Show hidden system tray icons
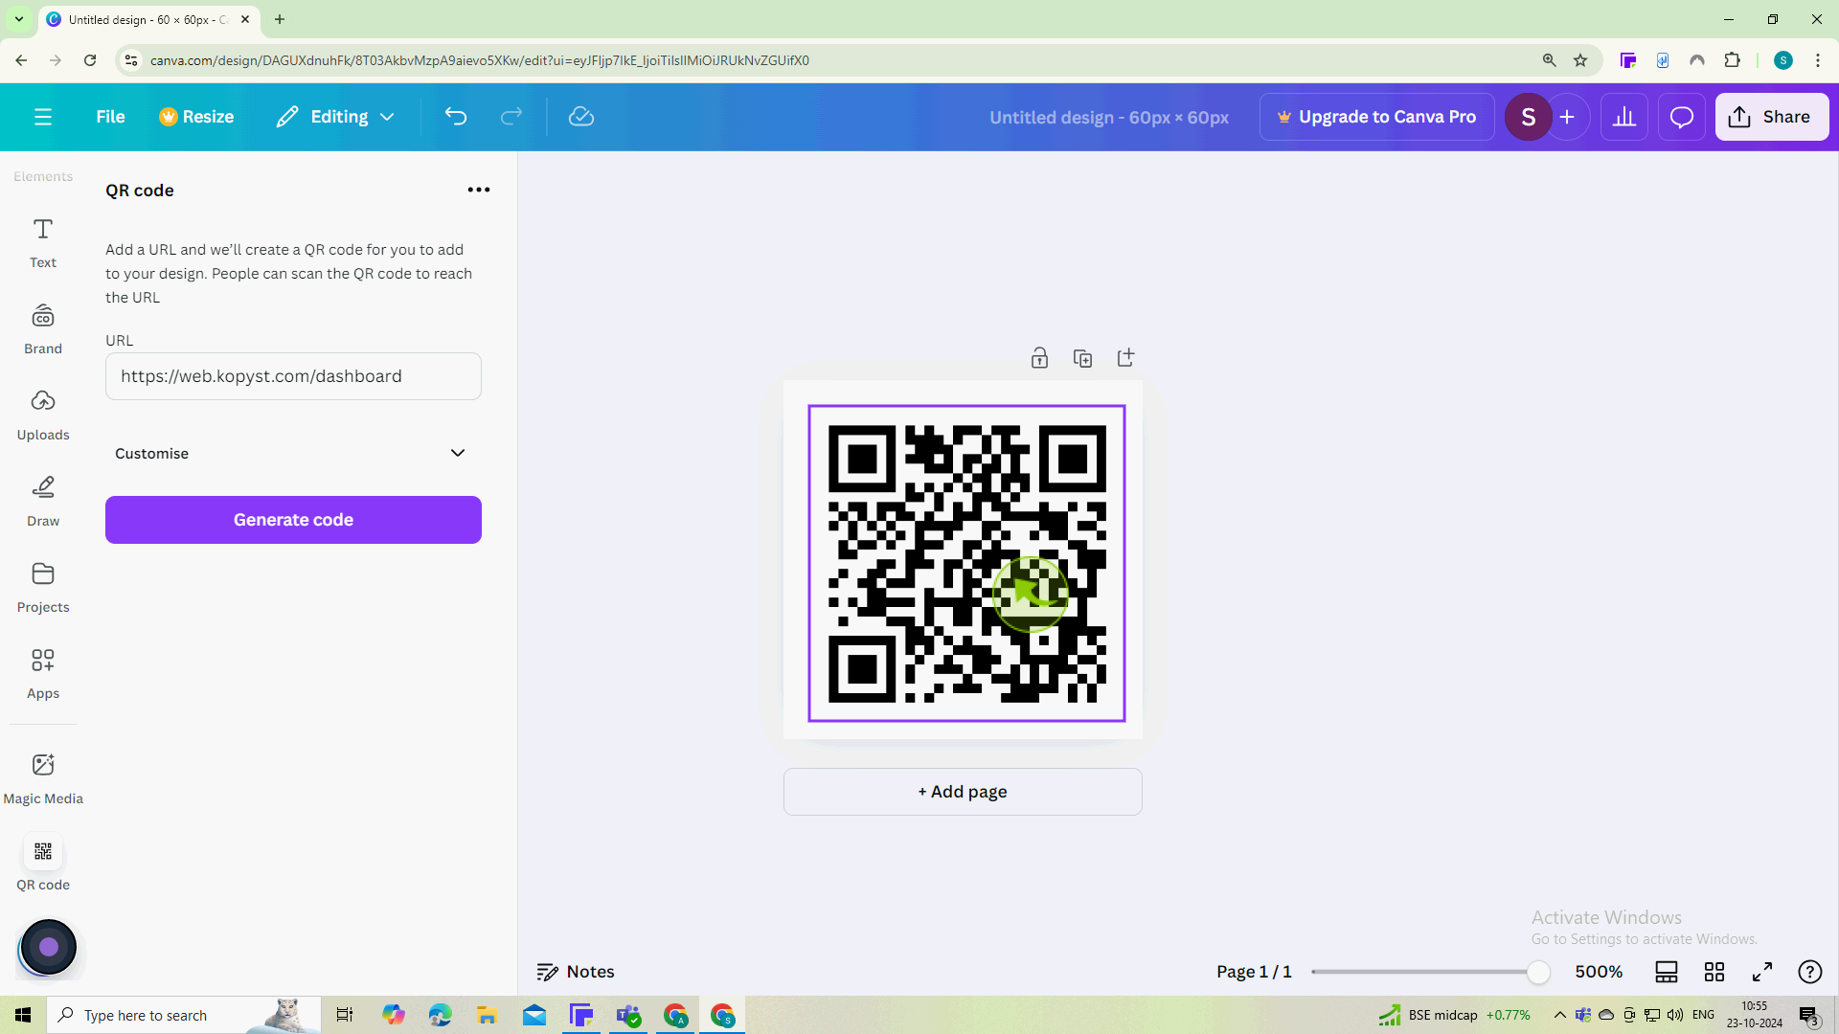Viewport: 1839px width, 1034px height. pyautogui.click(x=1559, y=1015)
